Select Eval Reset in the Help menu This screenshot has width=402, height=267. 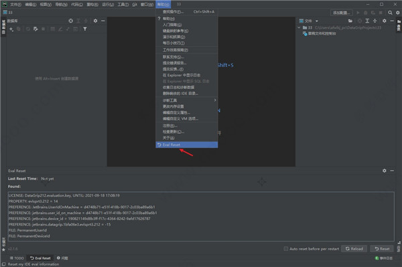coord(187,145)
